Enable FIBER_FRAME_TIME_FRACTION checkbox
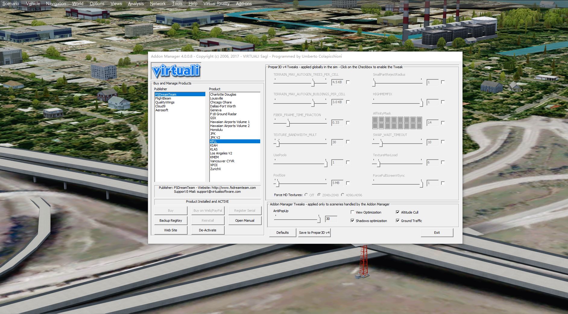 pyautogui.click(x=348, y=123)
